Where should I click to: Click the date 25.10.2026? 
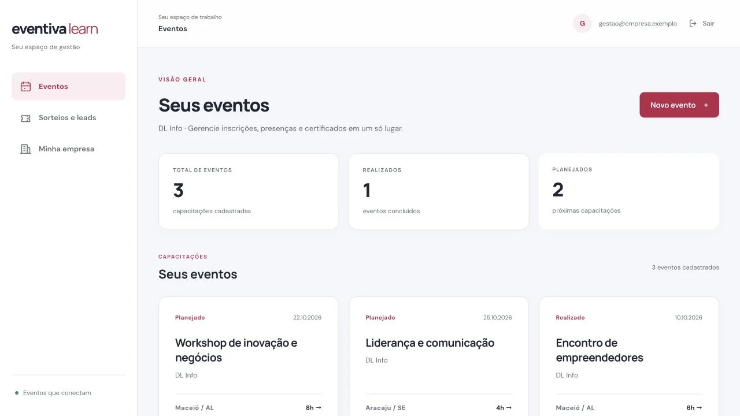[497, 318]
